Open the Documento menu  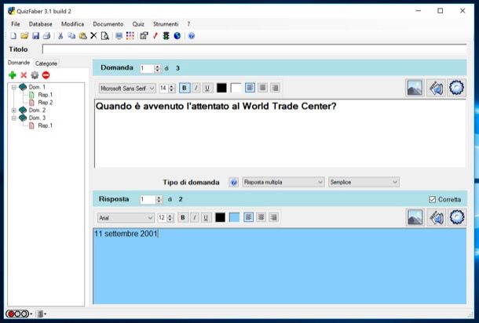(x=108, y=24)
